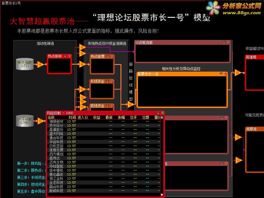Select the 华自科技 row
Image resolution: width=264 pixels, height=198 pixels.
pos(104,142)
